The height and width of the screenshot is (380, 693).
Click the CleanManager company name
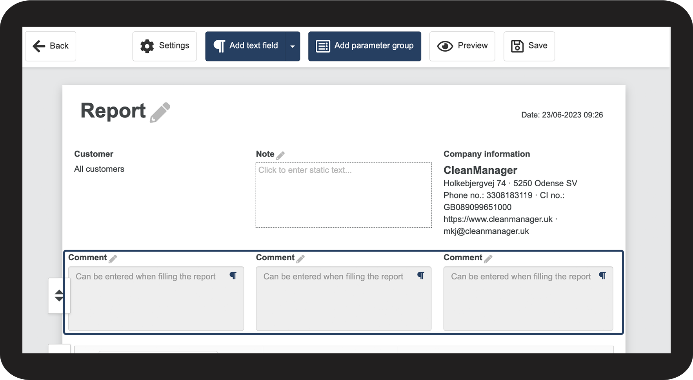pyautogui.click(x=480, y=170)
